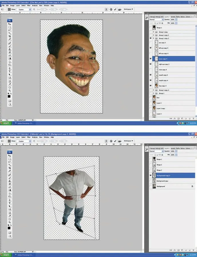Click the Fill value field in top window
The width and height of the screenshot is (197, 257).
173,23
